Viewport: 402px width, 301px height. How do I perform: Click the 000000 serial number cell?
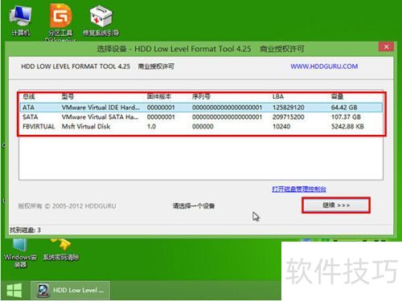[203, 126]
